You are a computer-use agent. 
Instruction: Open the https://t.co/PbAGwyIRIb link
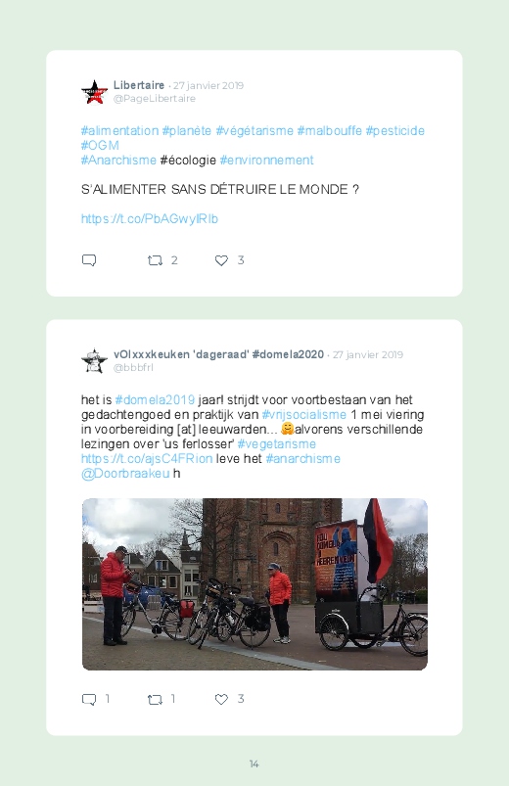point(150,218)
